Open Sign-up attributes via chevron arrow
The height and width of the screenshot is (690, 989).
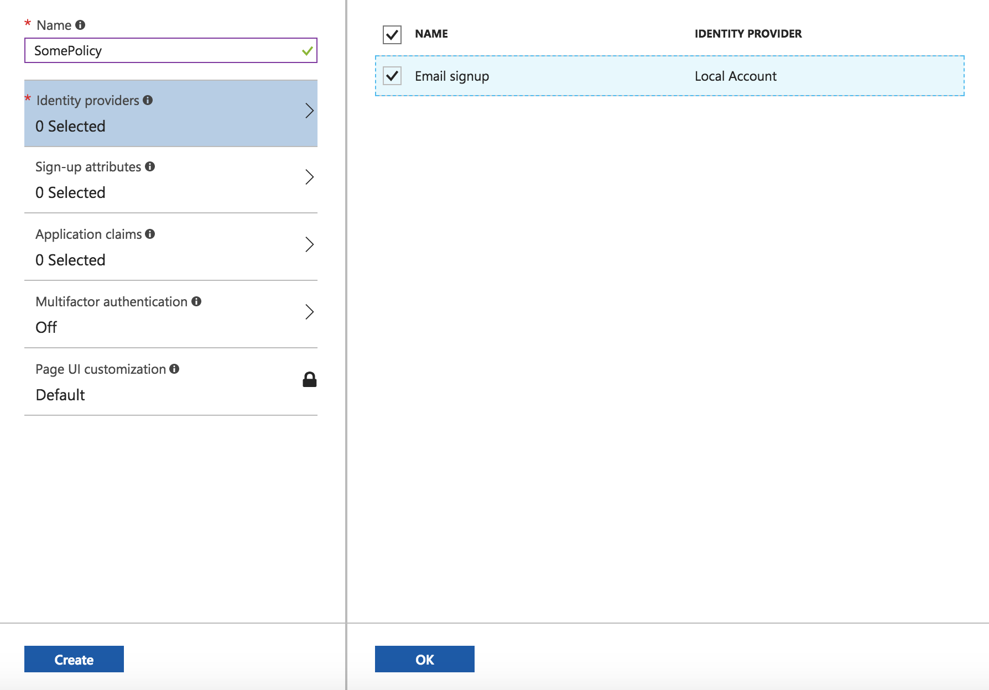tap(310, 177)
